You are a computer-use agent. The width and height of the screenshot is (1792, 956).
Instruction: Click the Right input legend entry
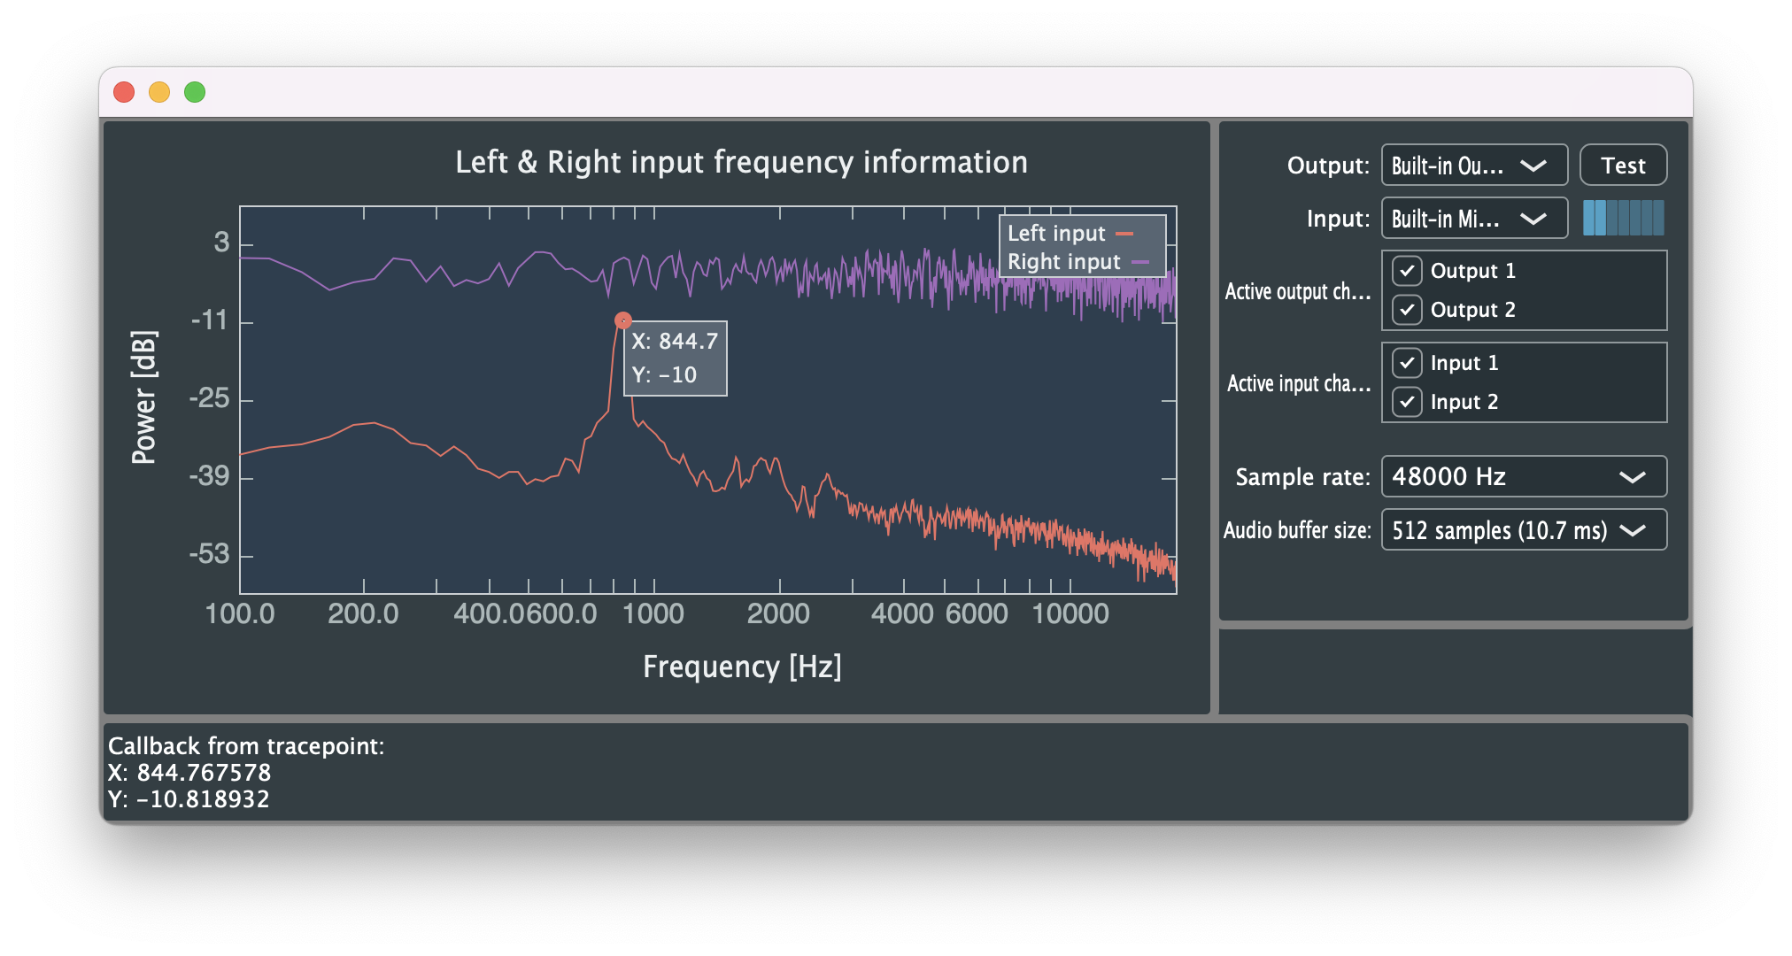pos(1077,262)
